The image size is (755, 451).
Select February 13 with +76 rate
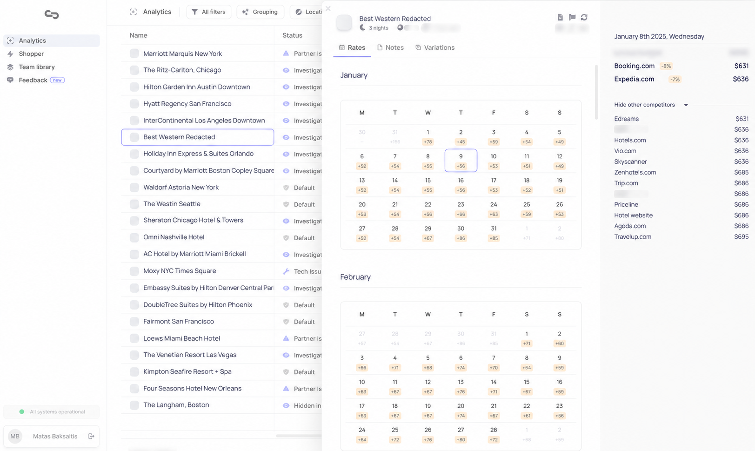pos(461,387)
